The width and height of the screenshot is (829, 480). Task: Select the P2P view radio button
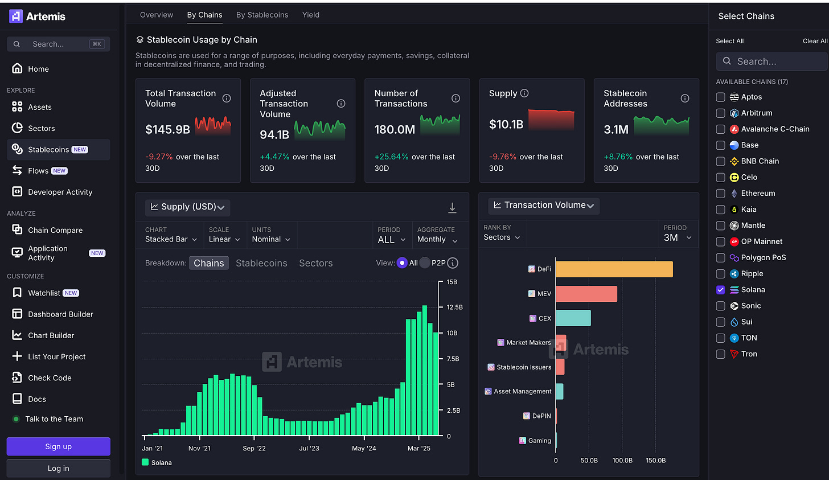pos(425,263)
